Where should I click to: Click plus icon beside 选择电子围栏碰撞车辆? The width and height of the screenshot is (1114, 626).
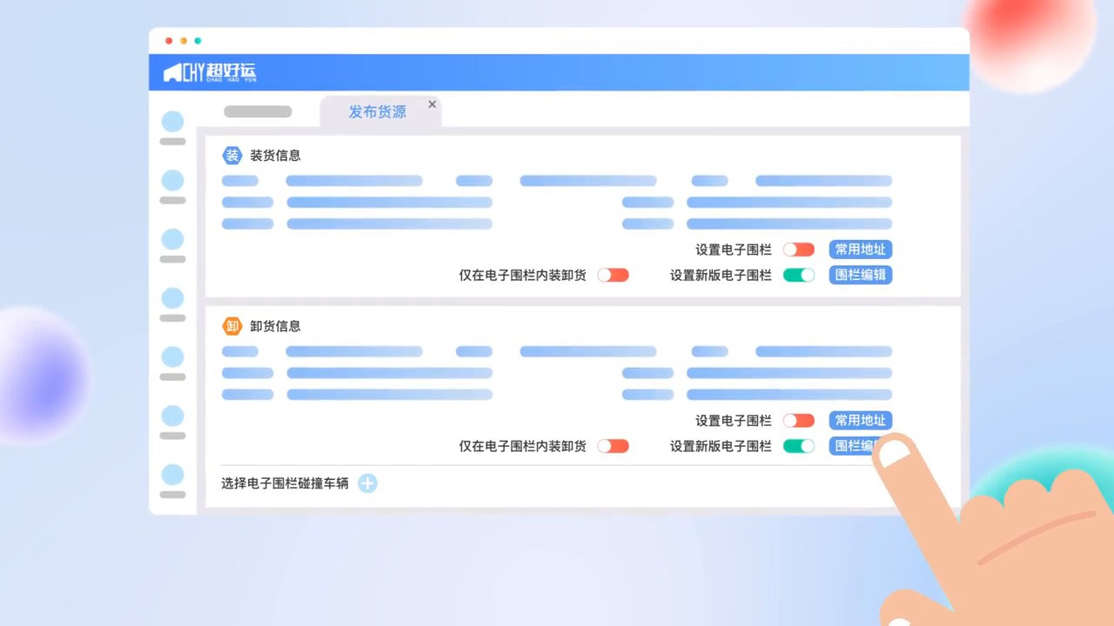click(x=367, y=483)
